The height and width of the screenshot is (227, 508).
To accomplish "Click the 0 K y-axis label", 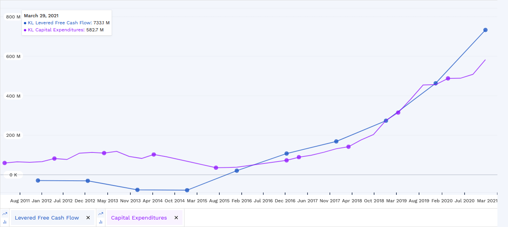I will coord(13,175).
